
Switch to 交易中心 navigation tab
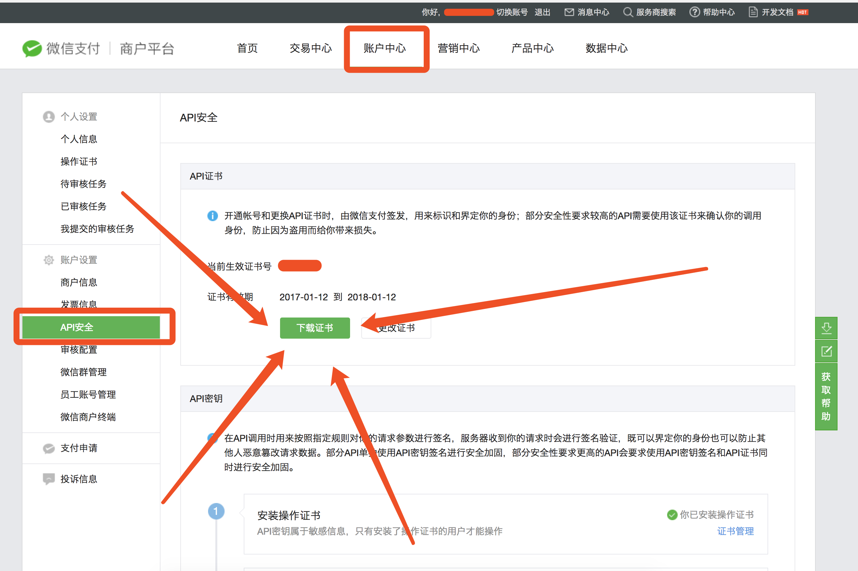click(310, 49)
